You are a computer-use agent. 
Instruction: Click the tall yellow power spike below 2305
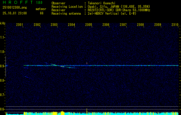point(87,111)
